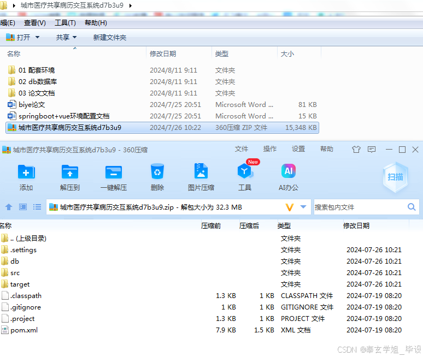The width and height of the screenshot is (423, 357).
Task: Click the XML 文档 type cell
Action: pos(296,330)
